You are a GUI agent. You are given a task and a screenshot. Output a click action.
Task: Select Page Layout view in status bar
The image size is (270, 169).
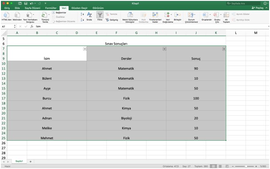coord(220,166)
